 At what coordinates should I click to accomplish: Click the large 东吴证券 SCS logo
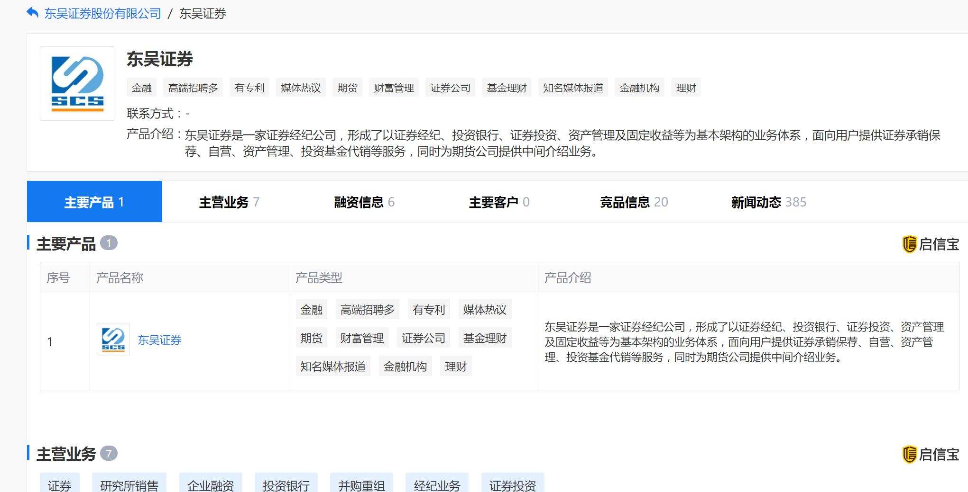(77, 83)
